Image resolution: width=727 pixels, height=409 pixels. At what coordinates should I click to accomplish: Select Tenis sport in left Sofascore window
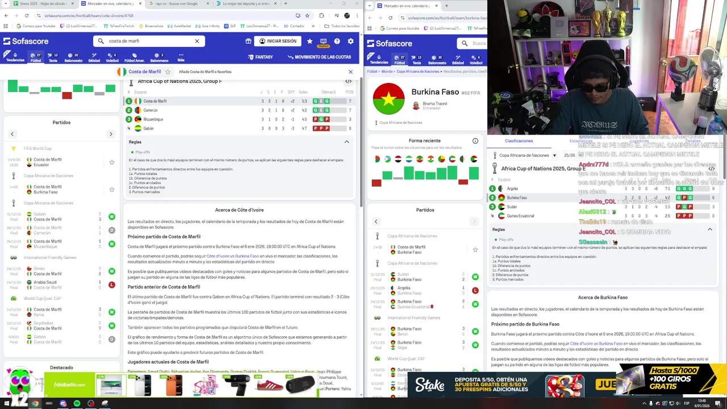pos(53,57)
